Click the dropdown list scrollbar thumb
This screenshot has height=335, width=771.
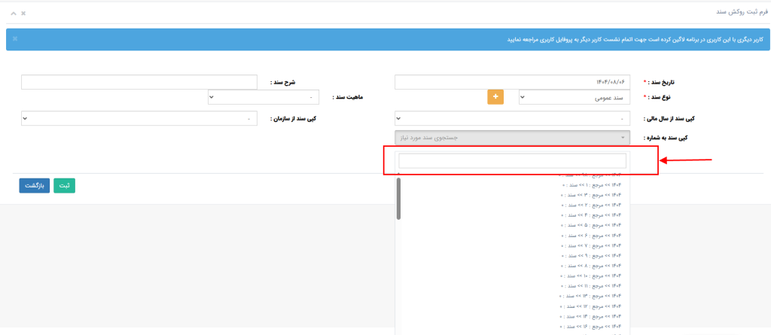[x=398, y=198]
